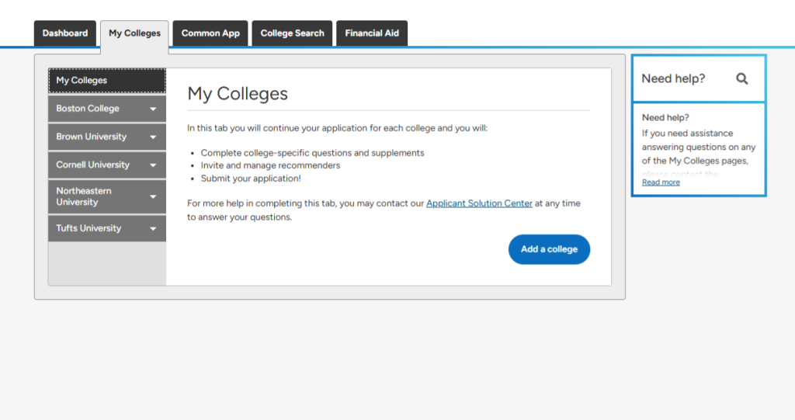Expand the Brown University dropdown arrow
Viewport: 795px width, 420px height.
153,137
